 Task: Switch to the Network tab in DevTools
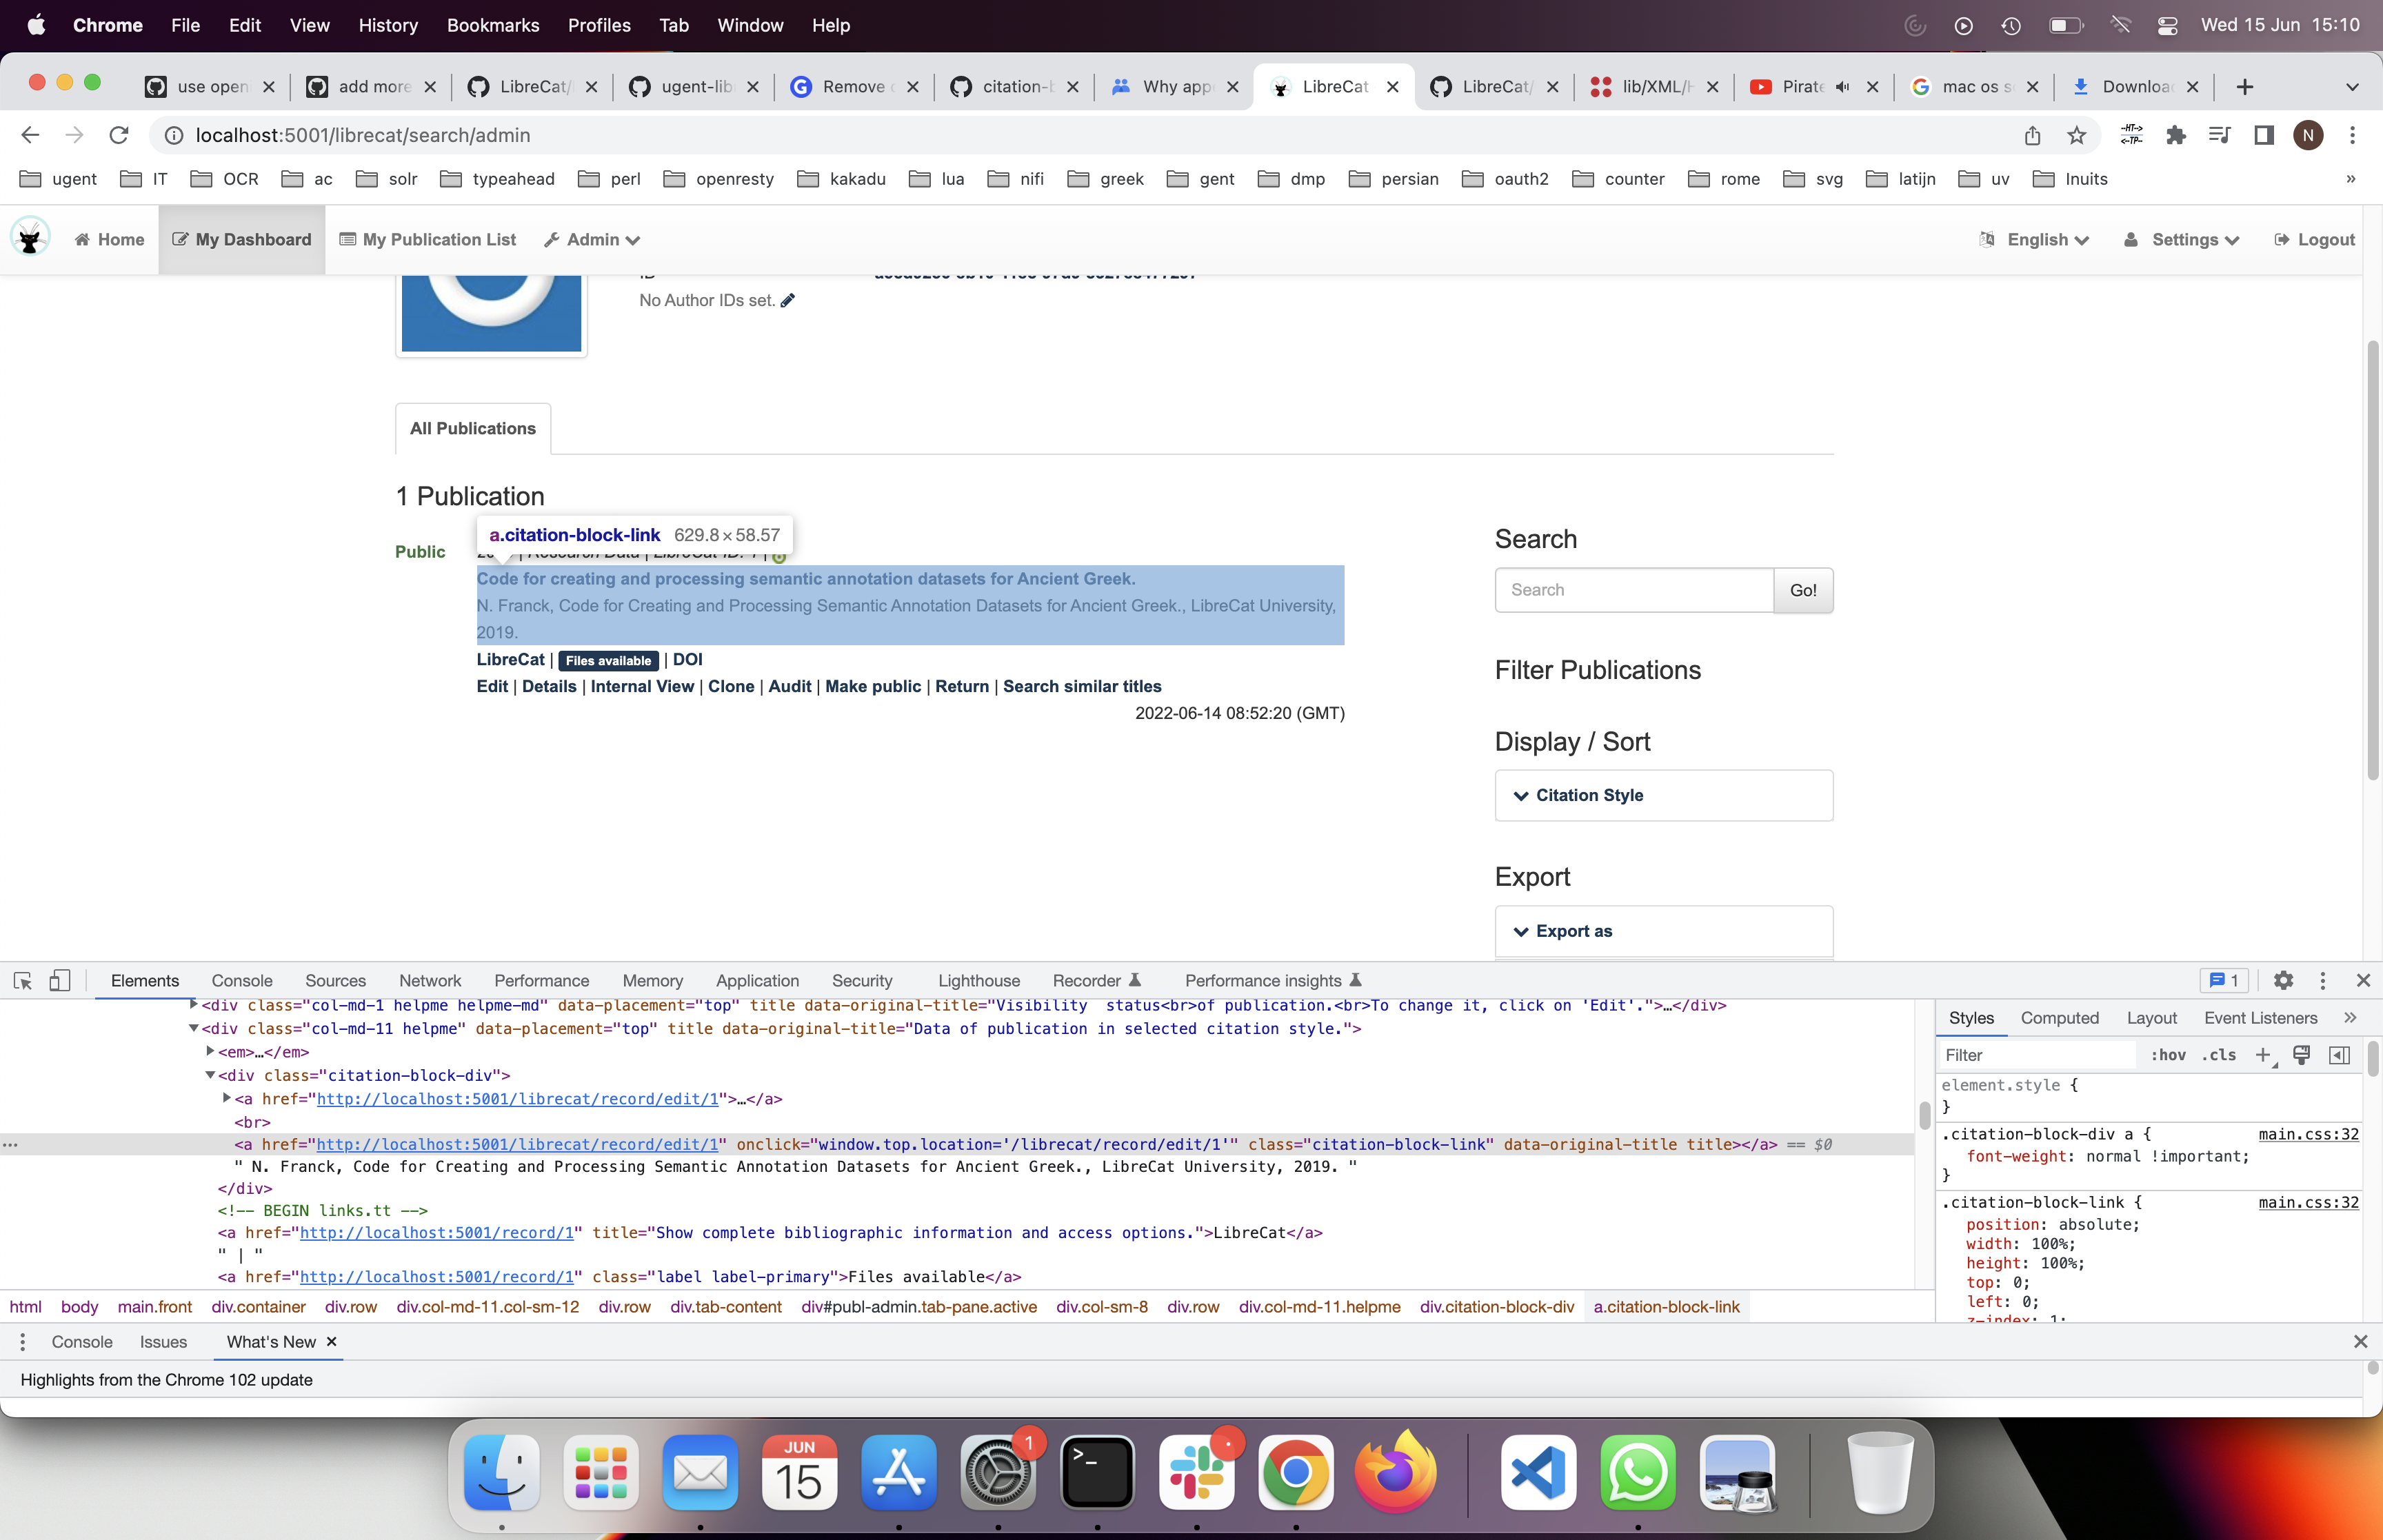430,981
